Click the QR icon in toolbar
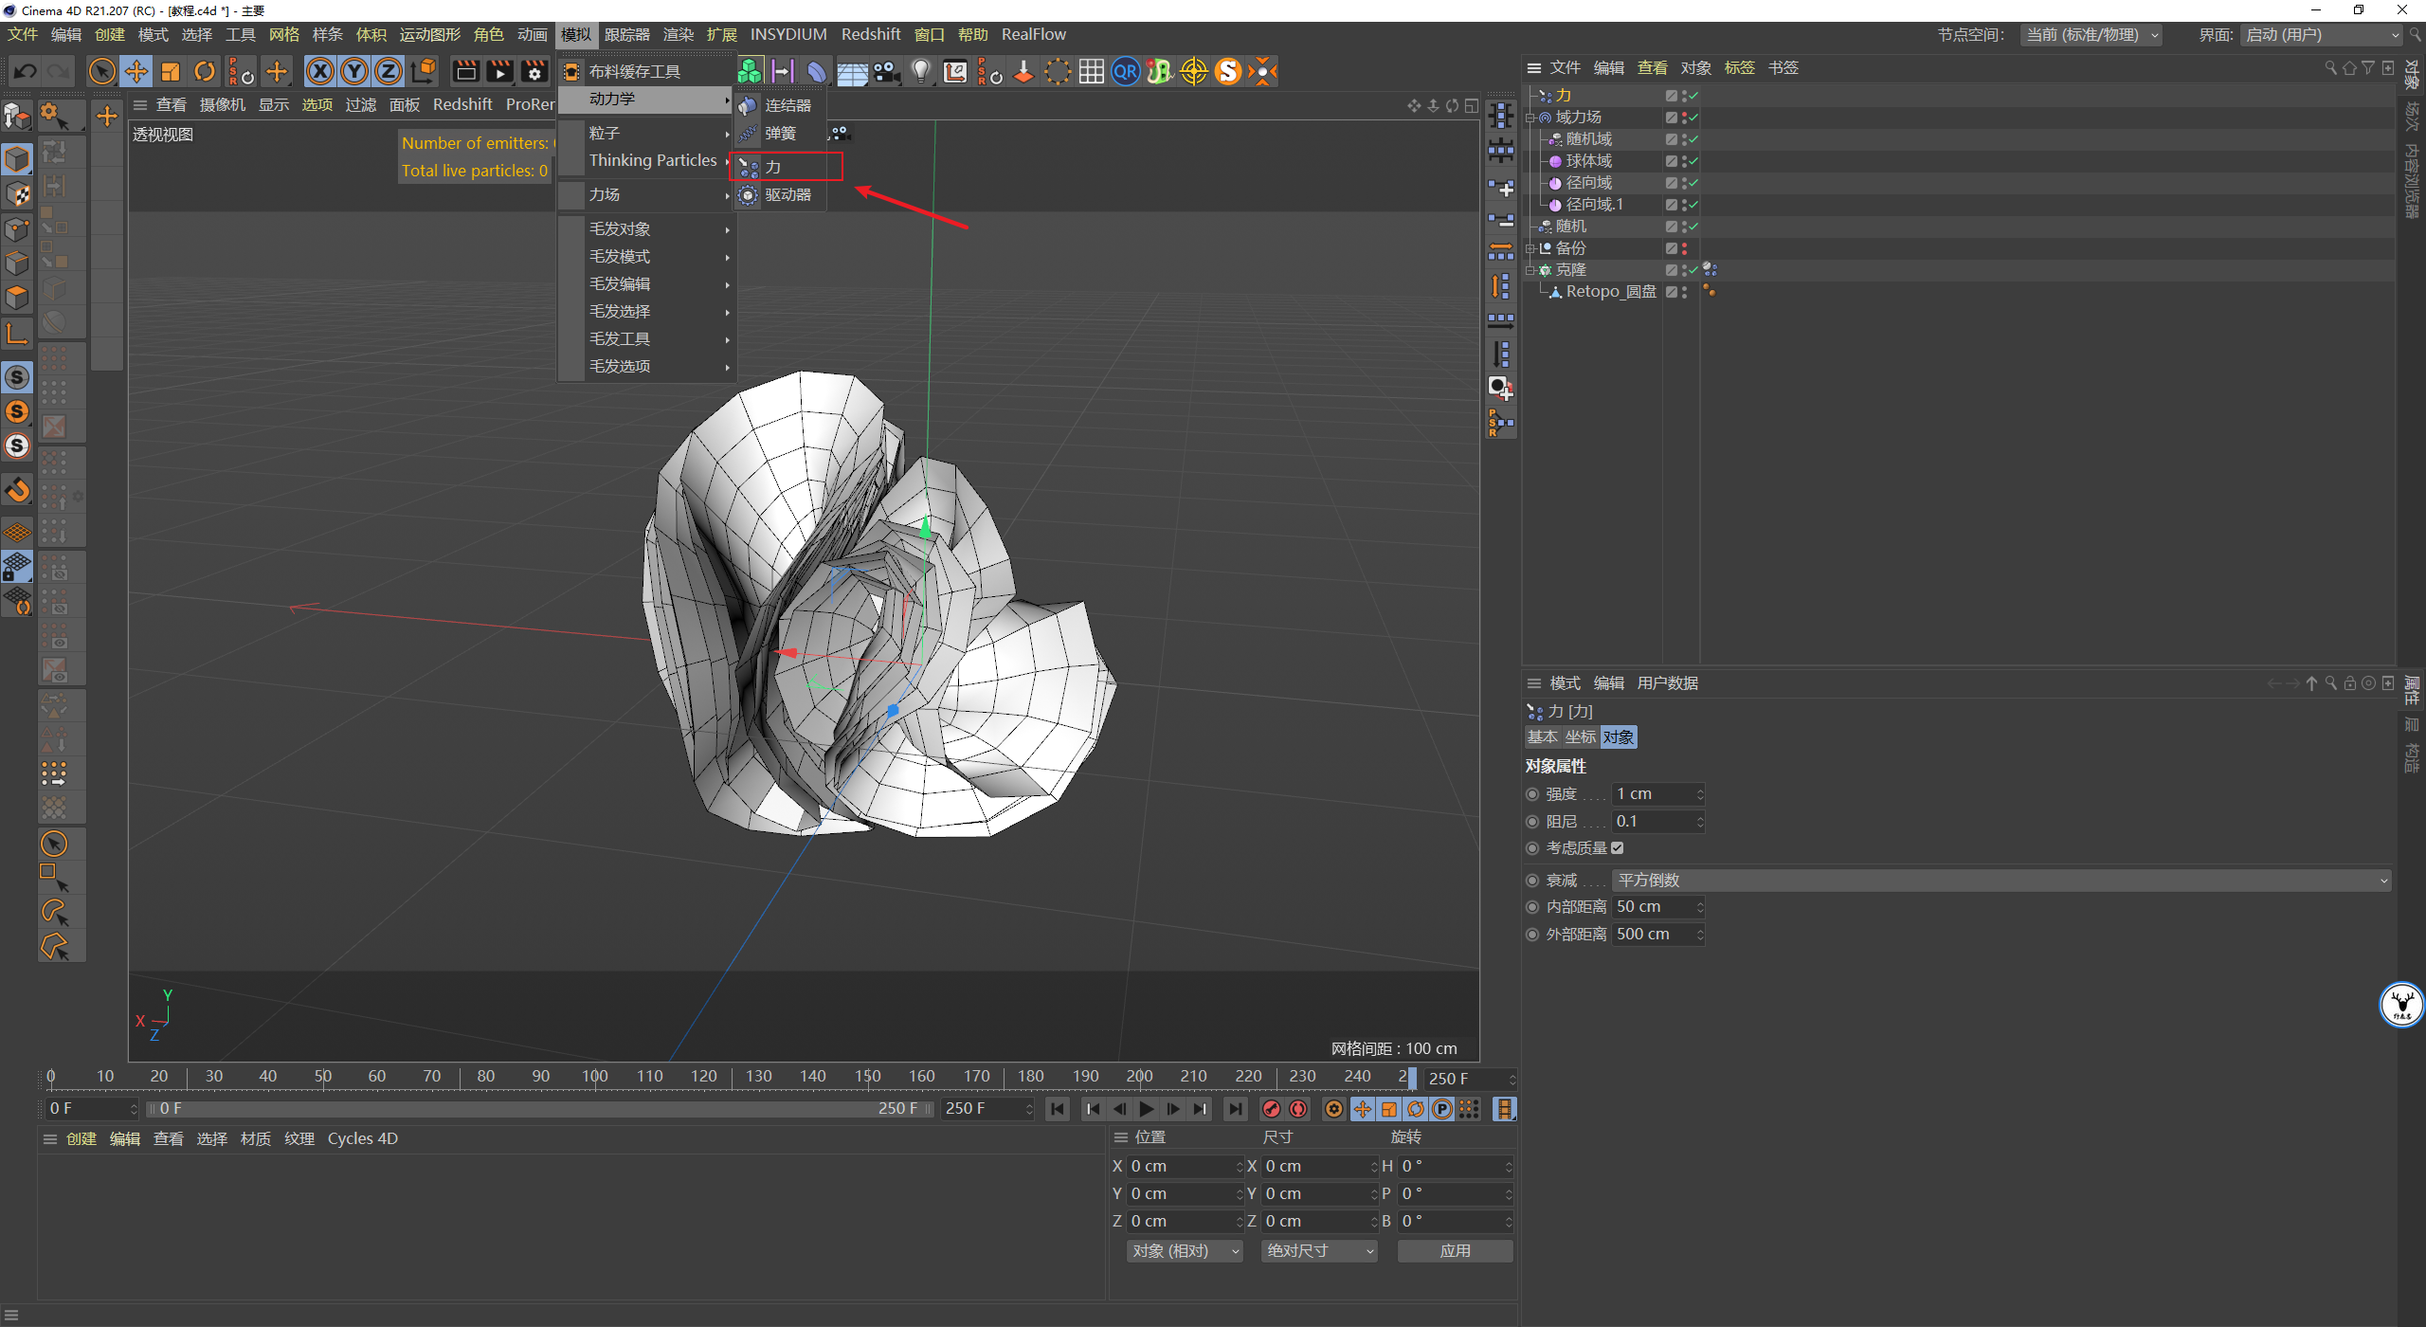The height and width of the screenshot is (1327, 2426). tap(1125, 71)
